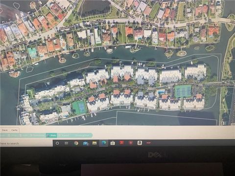Click into the Windows search box
This screenshot has height=176, width=235.
(26, 143)
